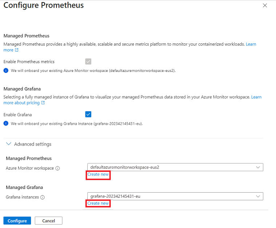Image resolution: width=276 pixels, height=228 pixels.
Task: Click blue info icon for Grafana onboarding
Action: pos(6,123)
